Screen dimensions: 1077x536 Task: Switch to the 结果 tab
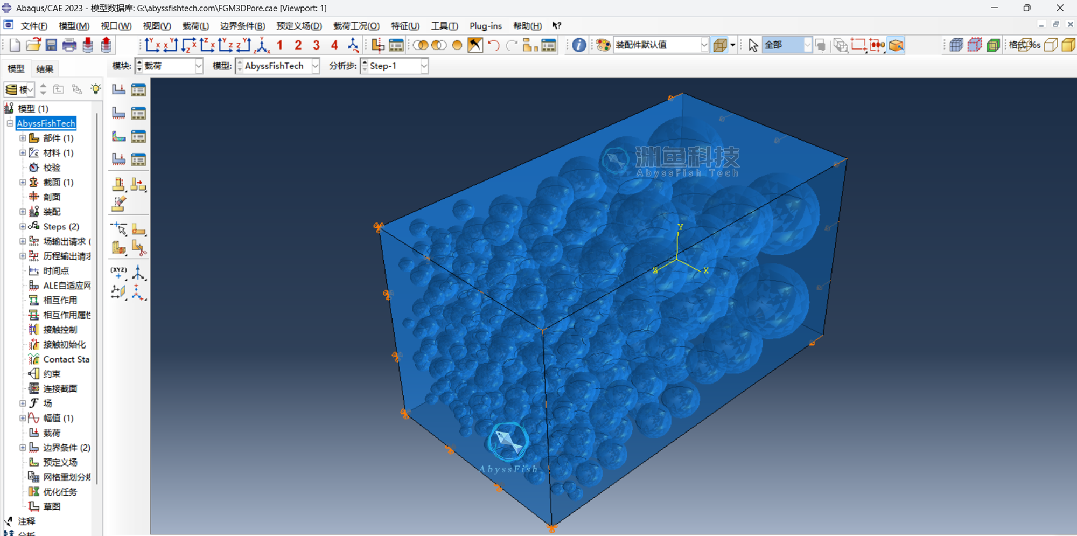(45, 69)
